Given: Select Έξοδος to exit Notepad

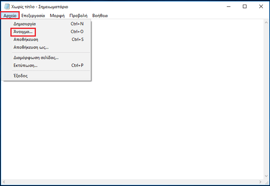Looking at the screenshot, I should point(46,76).
